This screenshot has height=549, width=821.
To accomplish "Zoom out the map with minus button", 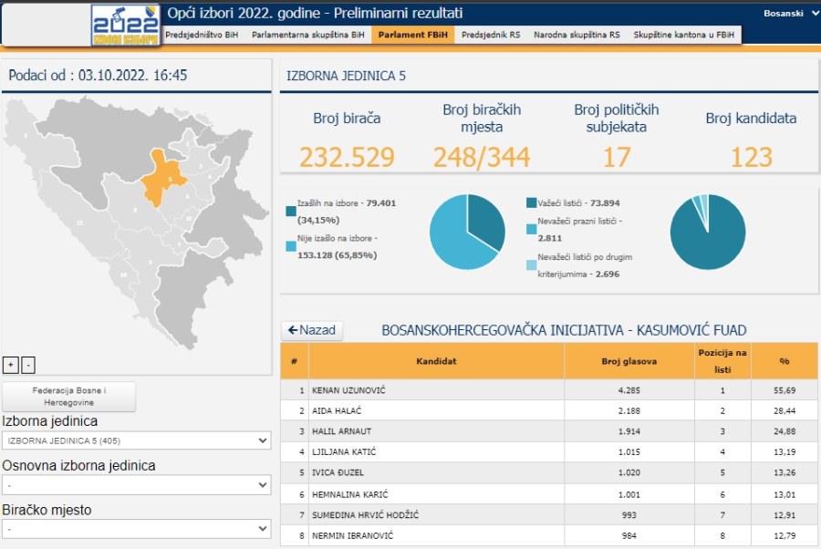I will (x=28, y=365).
